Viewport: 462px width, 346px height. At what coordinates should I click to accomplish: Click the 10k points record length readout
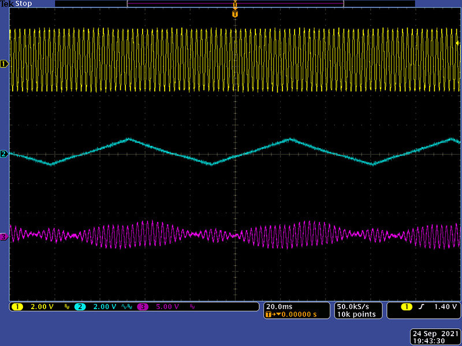pos(357,314)
